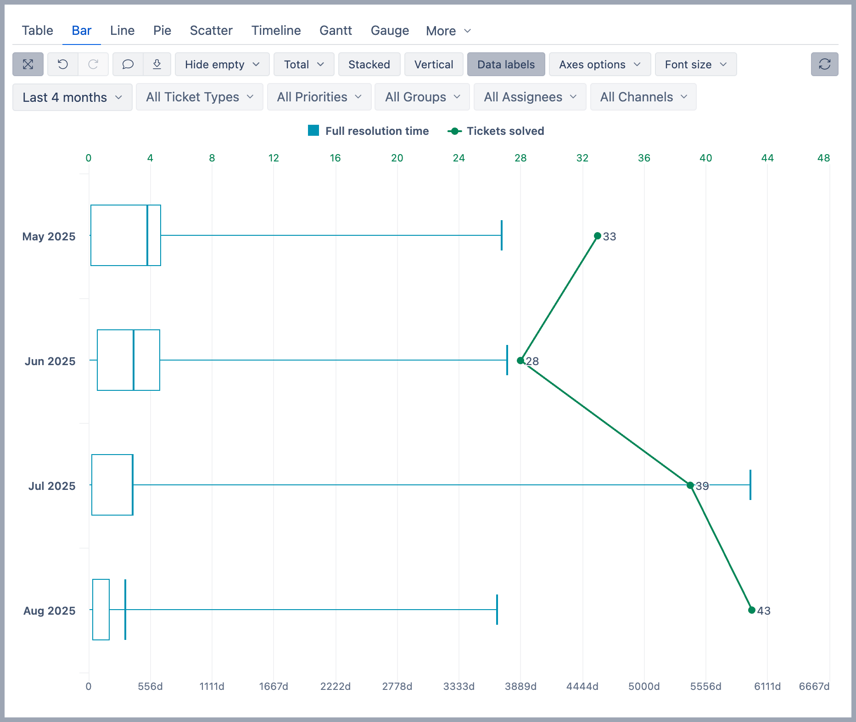Open the comment bubble icon
The height and width of the screenshot is (722, 856).
click(x=128, y=64)
